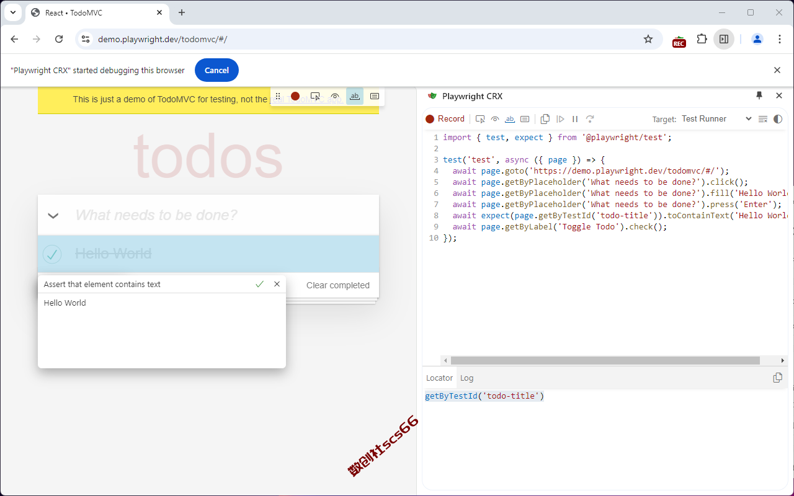The height and width of the screenshot is (496, 794).
Task: View site information icon in address bar
Action: click(x=86, y=39)
